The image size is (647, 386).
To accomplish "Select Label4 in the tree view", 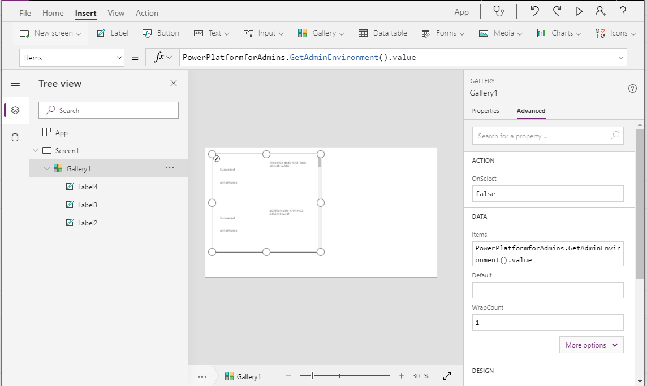I will tap(109, 187).
